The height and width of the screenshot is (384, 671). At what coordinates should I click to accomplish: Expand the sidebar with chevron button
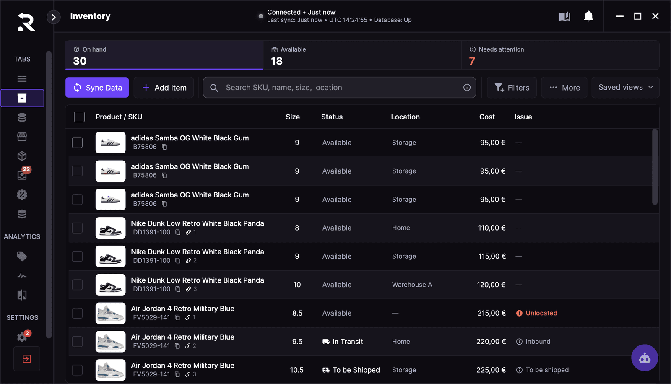coord(54,17)
